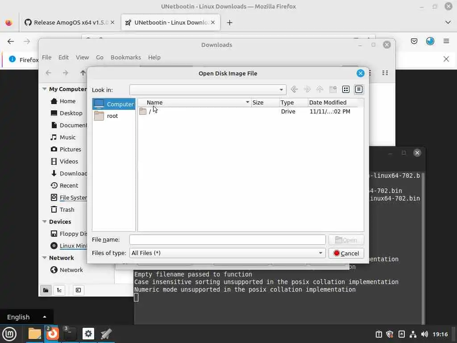This screenshot has width=457, height=343.
Task: Hide the sidebar in file manager
Action: 79,290
